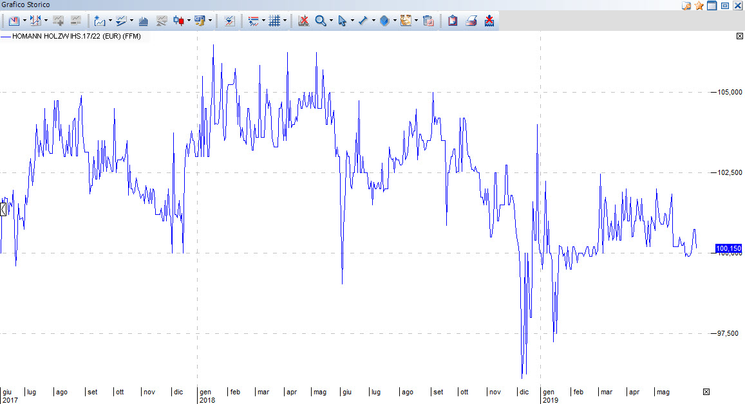Image resolution: width=745 pixels, height=404 pixels.
Task: Click the left scroll marker on chart edge
Action: [x=3, y=209]
